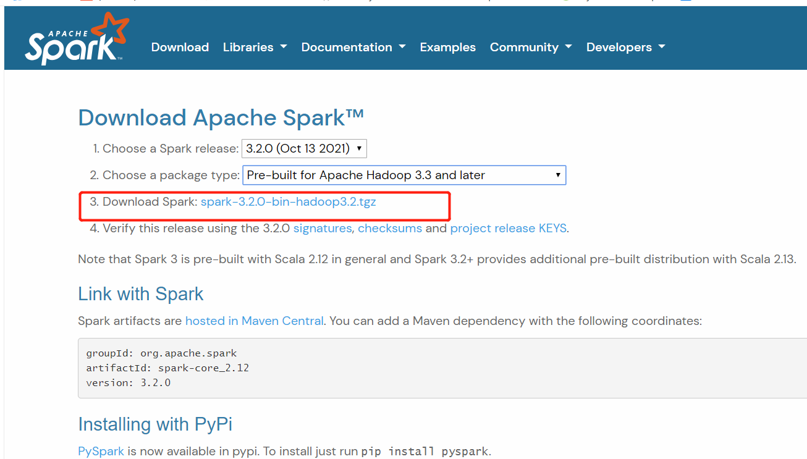
Task: Click the version: 3.2.0 code line
Action: (x=129, y=383)
